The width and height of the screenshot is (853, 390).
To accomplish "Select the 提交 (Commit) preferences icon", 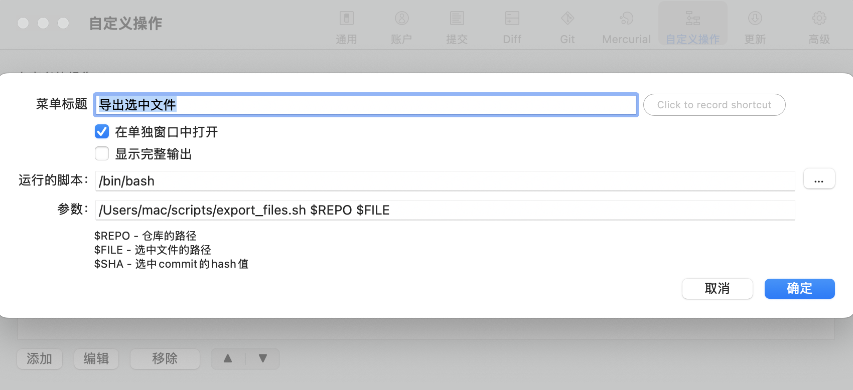I will click(x=457, y=19).
